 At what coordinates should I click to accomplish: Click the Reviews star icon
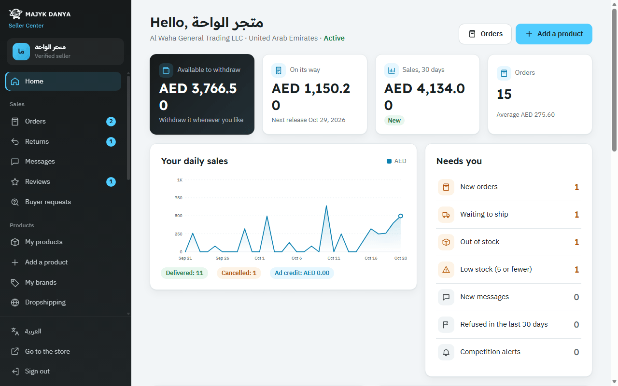click(15, 182)
